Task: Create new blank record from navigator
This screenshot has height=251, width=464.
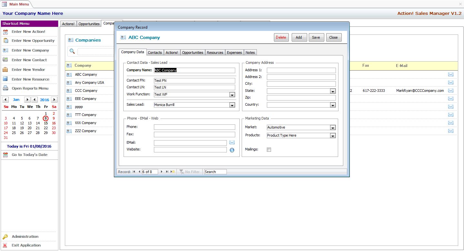Action: pyautogui.click(x=173, y=172)
